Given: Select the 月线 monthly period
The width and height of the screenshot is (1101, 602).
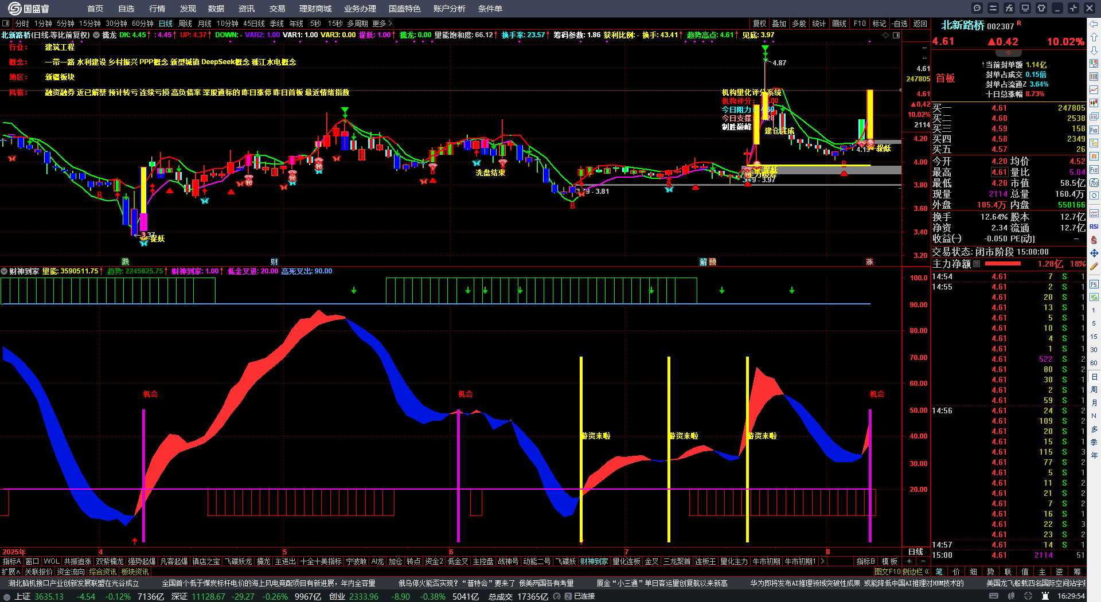Looking at the screenshot, I should (x=205, y=24).
